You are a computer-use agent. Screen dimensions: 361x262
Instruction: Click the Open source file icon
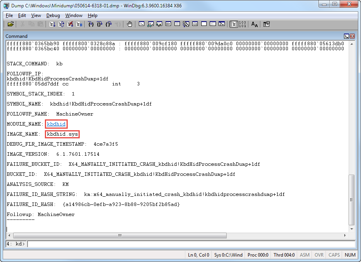coord(10,24)
